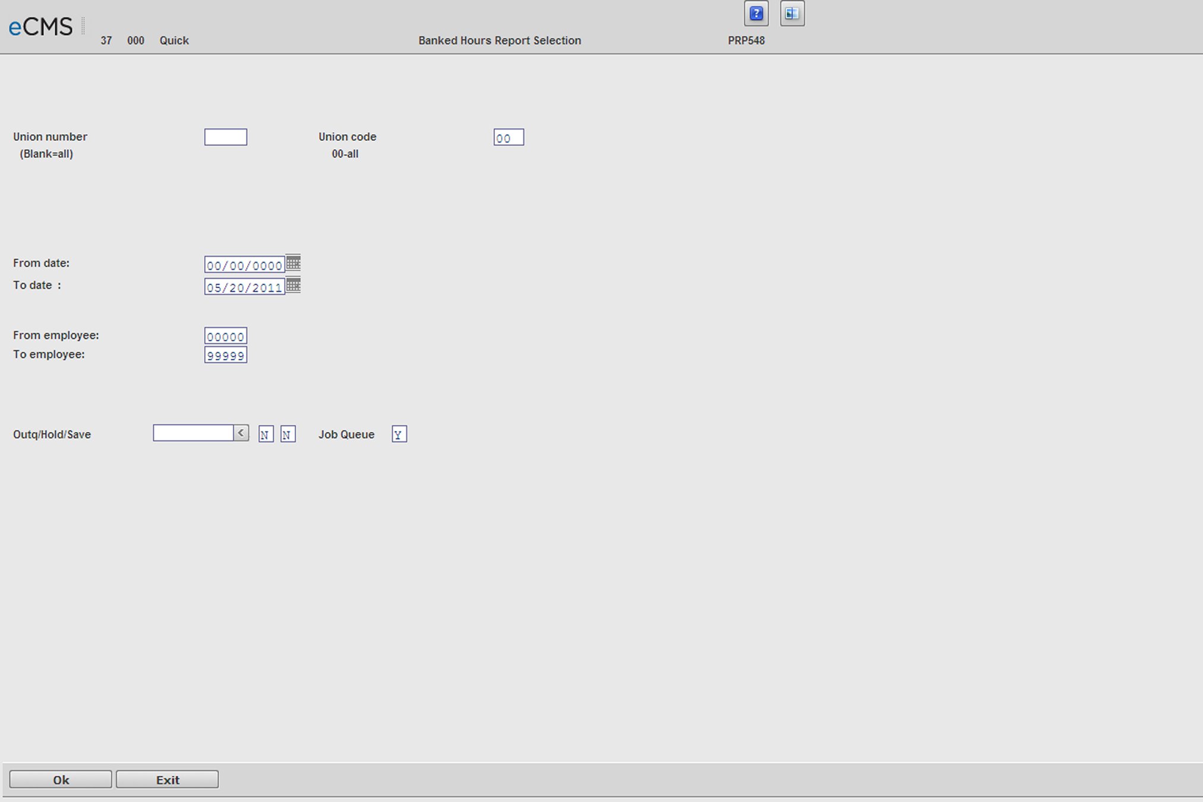Focus the From employee field 00000
This screenshot has width=1203, height=802.
226,336
